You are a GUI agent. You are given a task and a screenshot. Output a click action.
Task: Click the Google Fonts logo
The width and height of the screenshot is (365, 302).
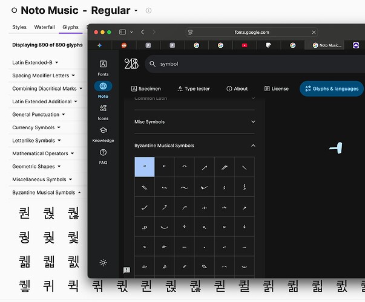pyautogui.click(x=131, y=63)
